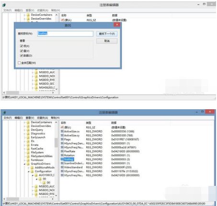Enable the whole-string match checkbox
This screenshot has width=217, height=206.
coord(19,63)
